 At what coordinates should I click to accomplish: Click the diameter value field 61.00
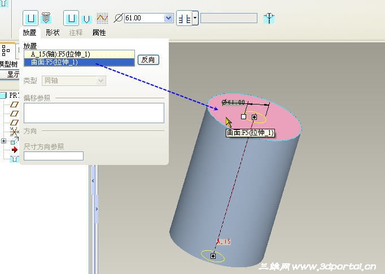pos(144,18)
